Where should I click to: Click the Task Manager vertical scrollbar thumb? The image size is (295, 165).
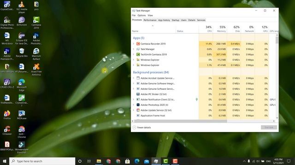[x=277, y=40]
